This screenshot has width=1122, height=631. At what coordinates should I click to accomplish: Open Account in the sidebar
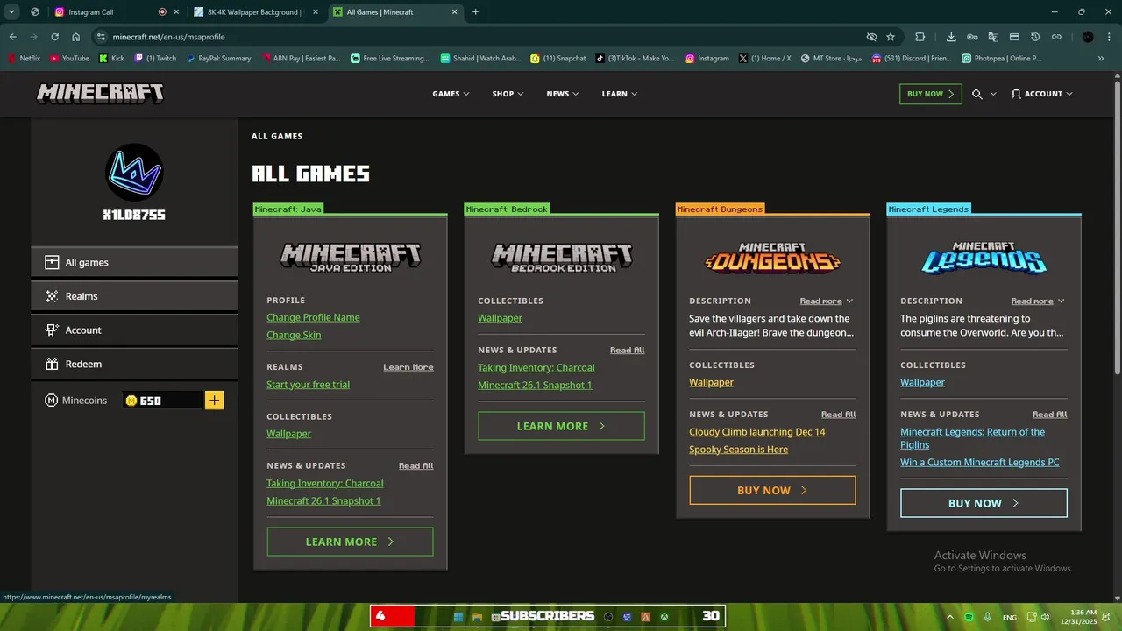(x=134, y=330)
